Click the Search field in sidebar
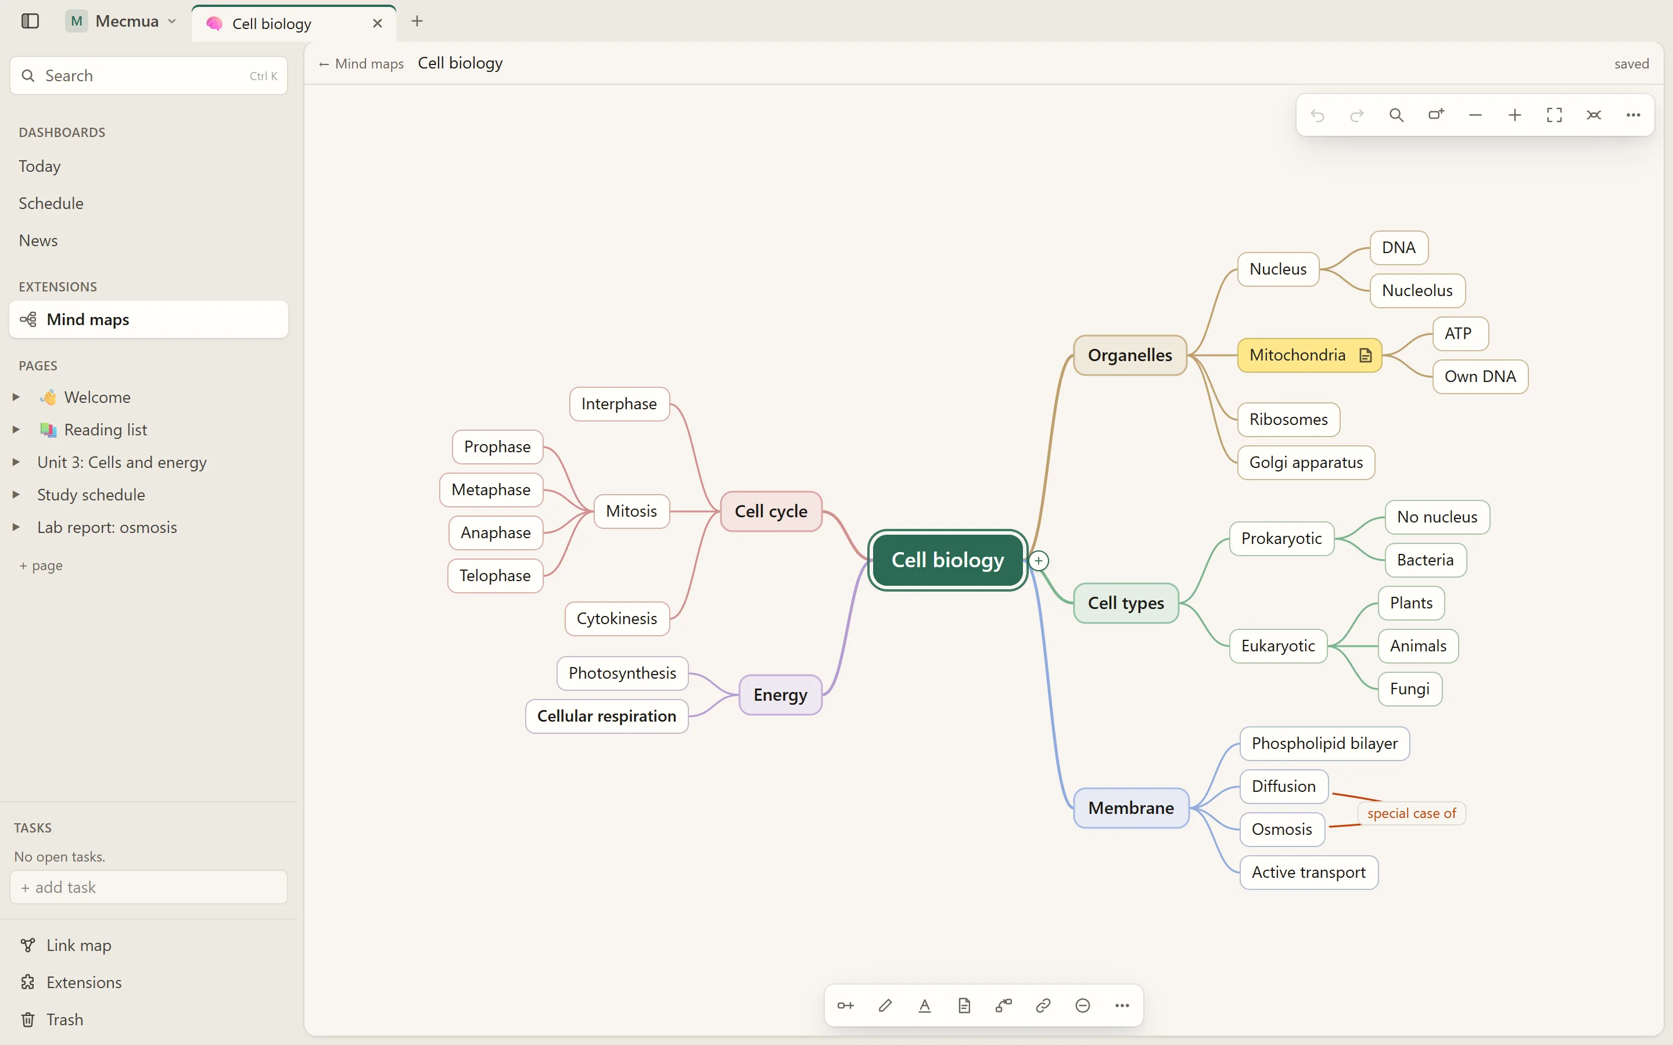This screenshot has height=1045, width=1673. (x=149, y=75)
